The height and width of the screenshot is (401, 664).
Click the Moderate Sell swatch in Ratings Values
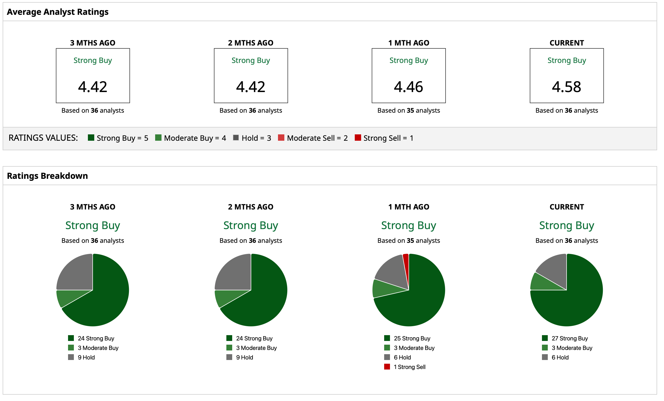[282, 138]
